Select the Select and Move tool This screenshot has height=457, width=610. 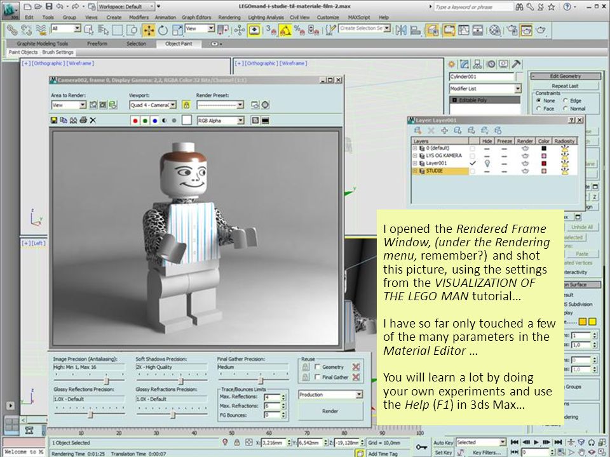[149, 30]
